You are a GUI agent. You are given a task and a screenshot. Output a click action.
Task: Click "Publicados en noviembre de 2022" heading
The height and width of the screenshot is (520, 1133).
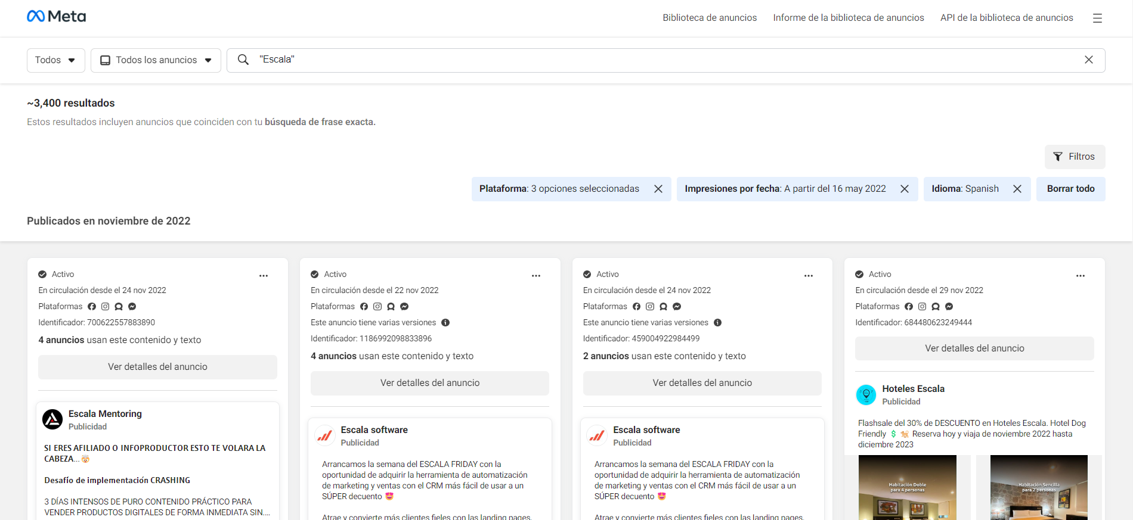pyautogui.click(x=109, y=221)
